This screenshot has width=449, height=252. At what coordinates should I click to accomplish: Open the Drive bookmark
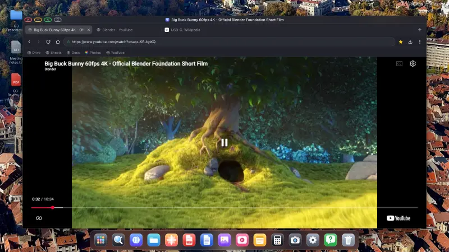point(34,53)
